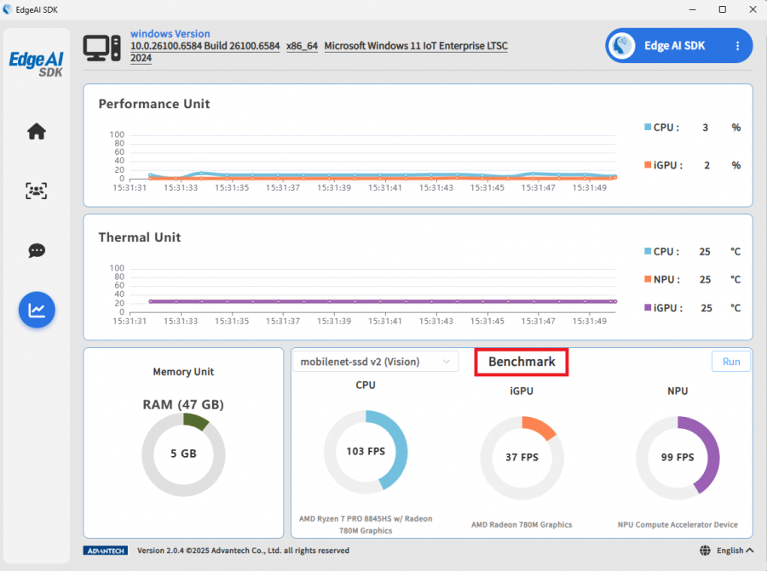The height and width of the screenshot is (571, 767).
Task: Select the performance monitoring chart icon
Action: 36,310
